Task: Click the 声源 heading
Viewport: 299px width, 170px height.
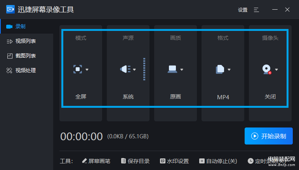Action: pos(128,38)
